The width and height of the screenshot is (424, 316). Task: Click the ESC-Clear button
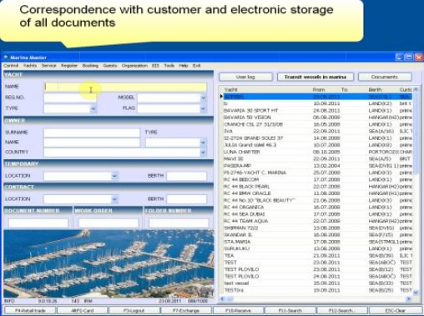[x=396, y=310]
